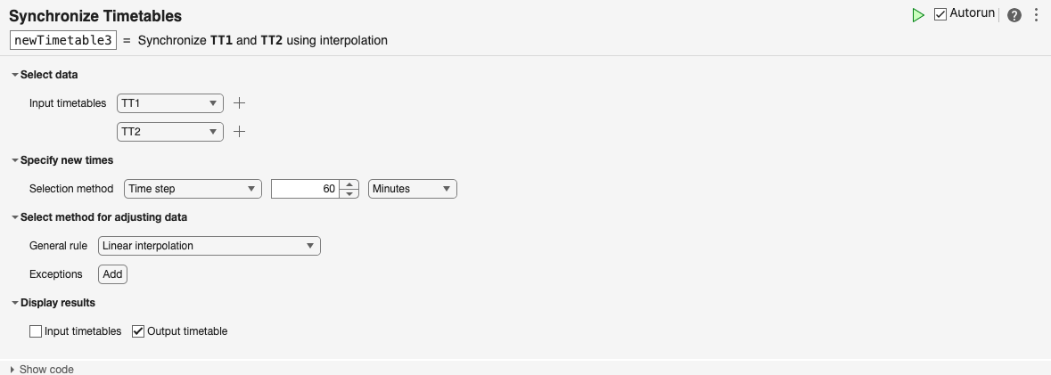Collapse the Select data section
This screenshot has width=1051, height=375.
point(15,75)
